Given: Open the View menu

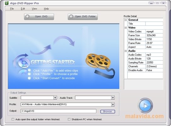Looking at the screenshot, I should tap(34, 9).
